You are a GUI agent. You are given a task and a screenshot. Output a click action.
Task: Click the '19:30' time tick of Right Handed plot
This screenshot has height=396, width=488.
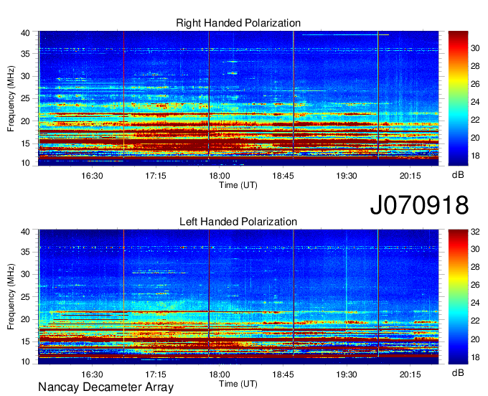click(x=347, y=176)
